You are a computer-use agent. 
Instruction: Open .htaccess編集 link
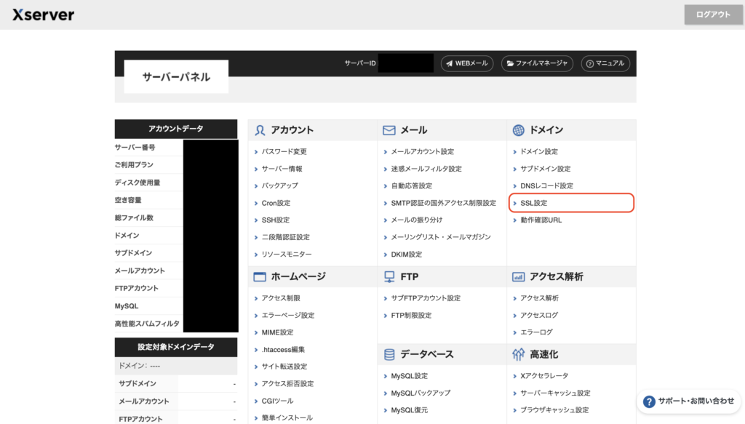(x=283, y=350)
